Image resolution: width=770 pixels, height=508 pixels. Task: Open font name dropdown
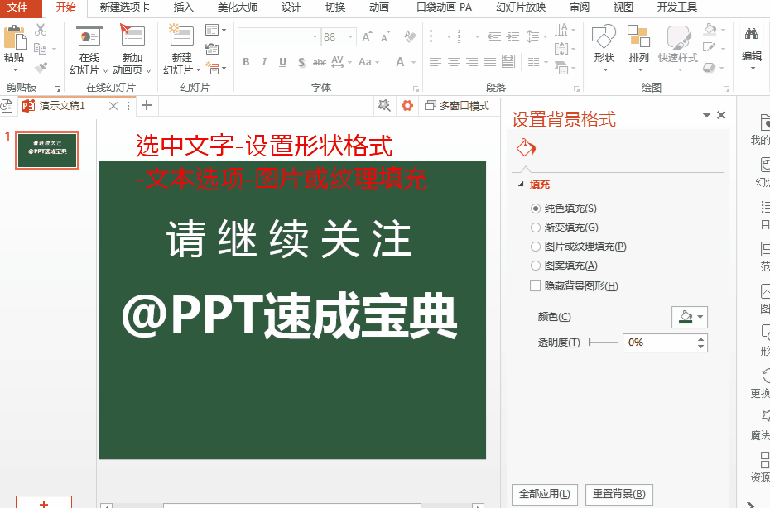[x=315, y=36]
